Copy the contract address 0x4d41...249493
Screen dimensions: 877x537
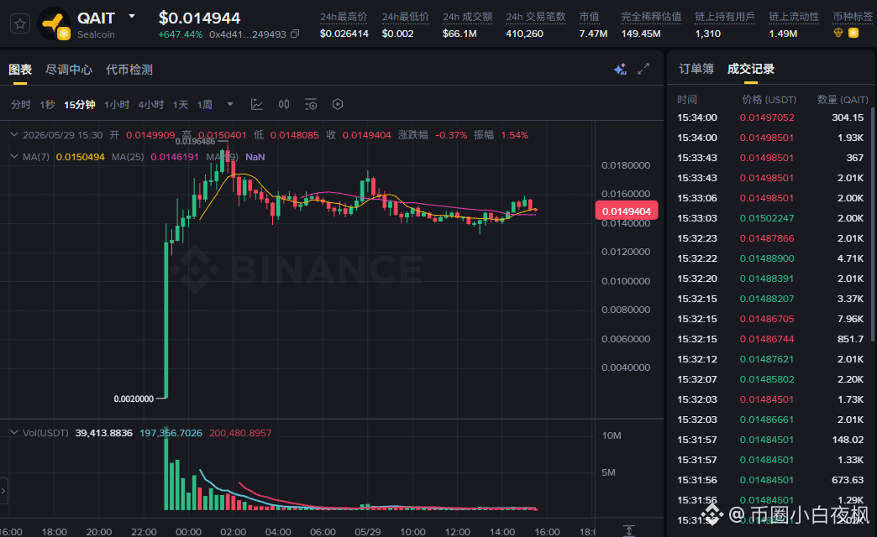pos(295,34)
